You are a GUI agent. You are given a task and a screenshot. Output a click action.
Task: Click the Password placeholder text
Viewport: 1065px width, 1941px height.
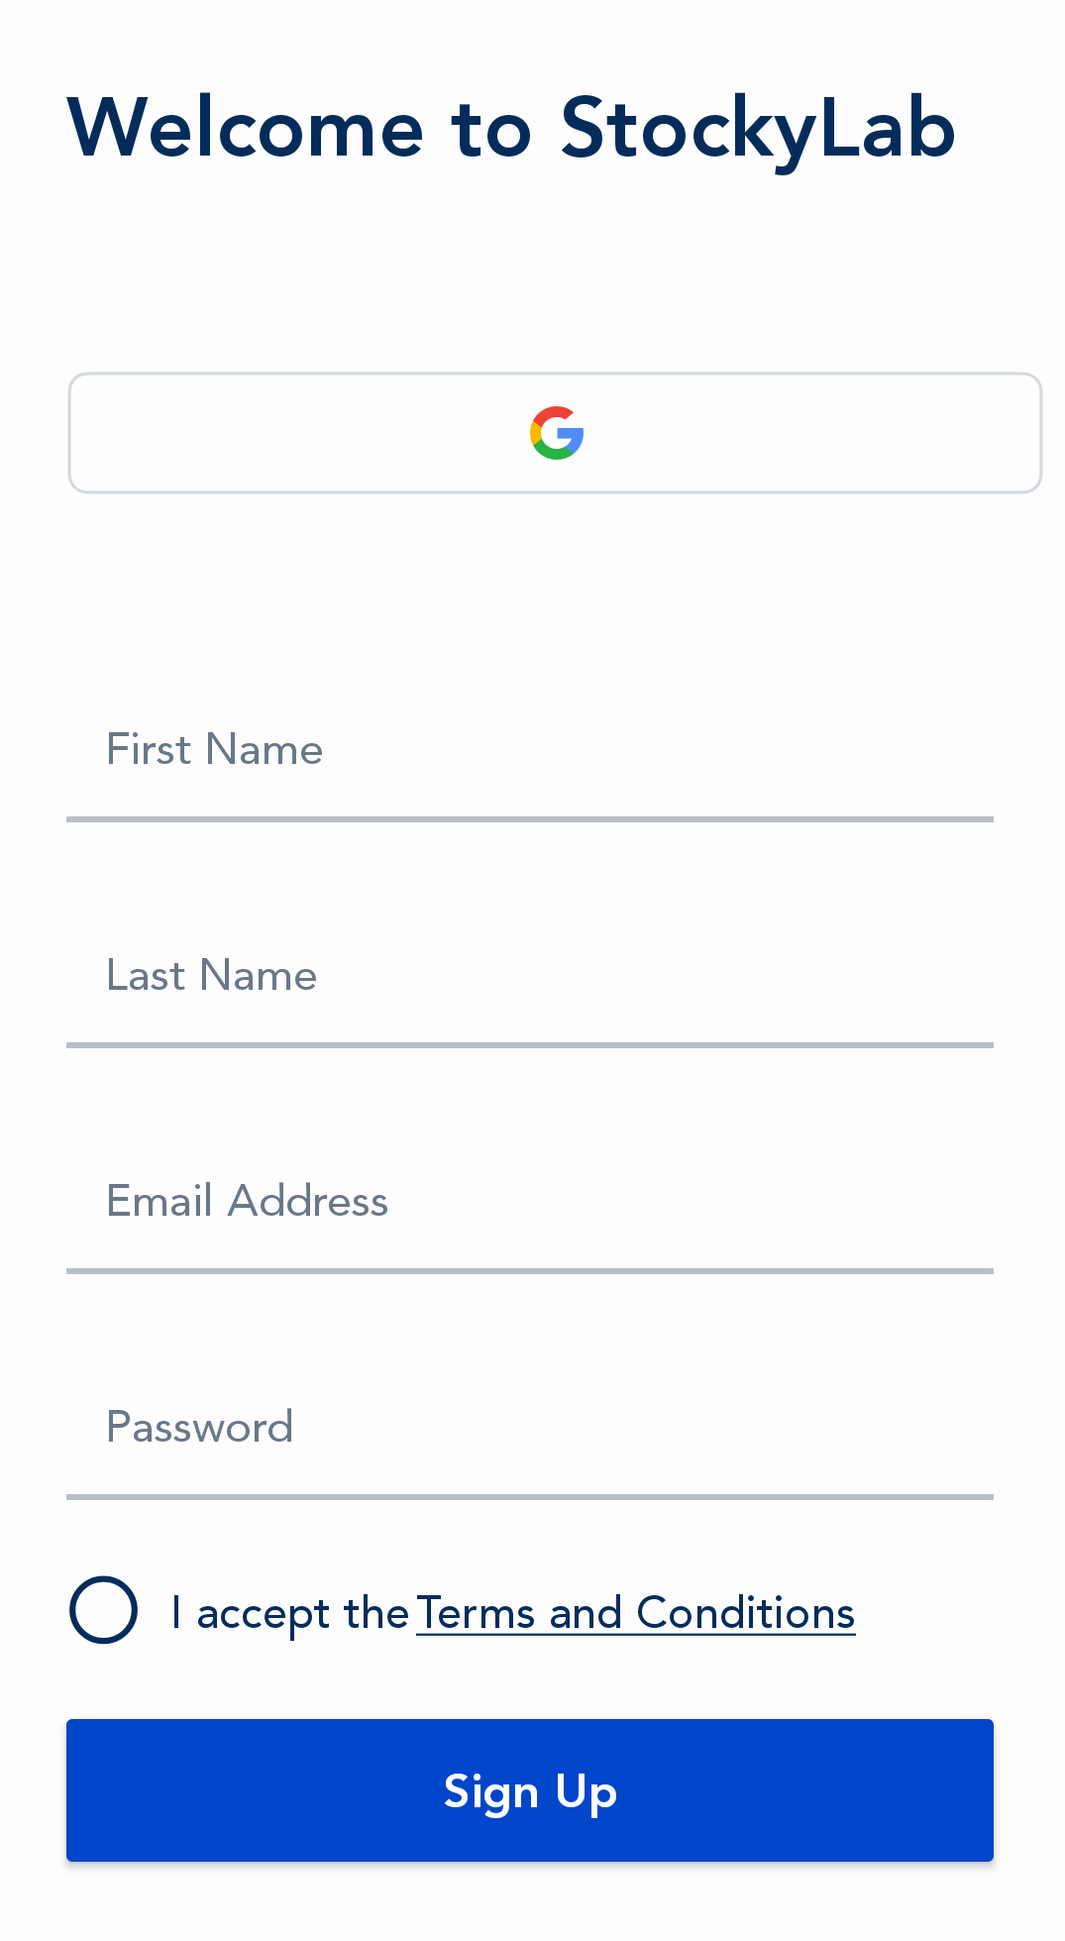point(199,1428)
